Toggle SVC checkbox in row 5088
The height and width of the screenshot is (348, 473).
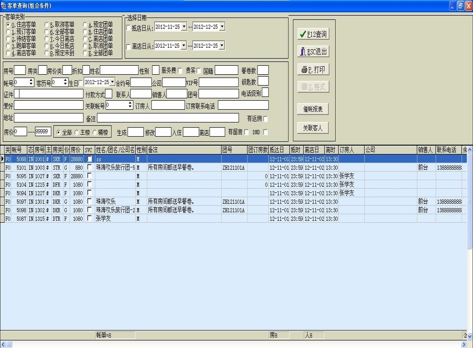[89, 158]
